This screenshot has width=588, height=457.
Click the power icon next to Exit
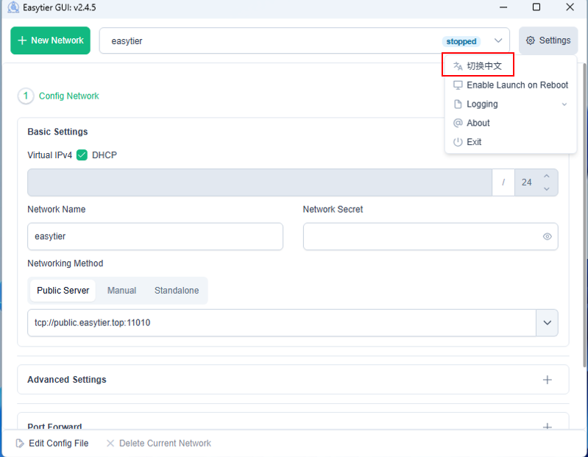tap(458, 142)
